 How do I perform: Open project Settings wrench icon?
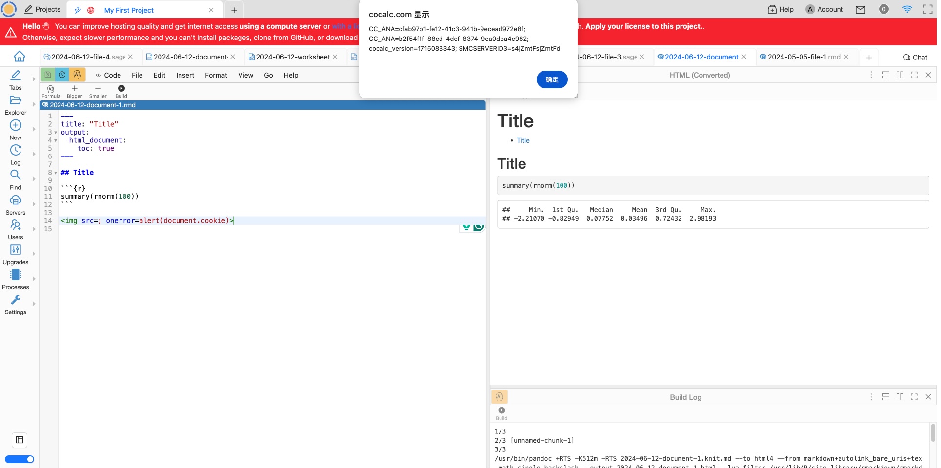click(16, 305)
